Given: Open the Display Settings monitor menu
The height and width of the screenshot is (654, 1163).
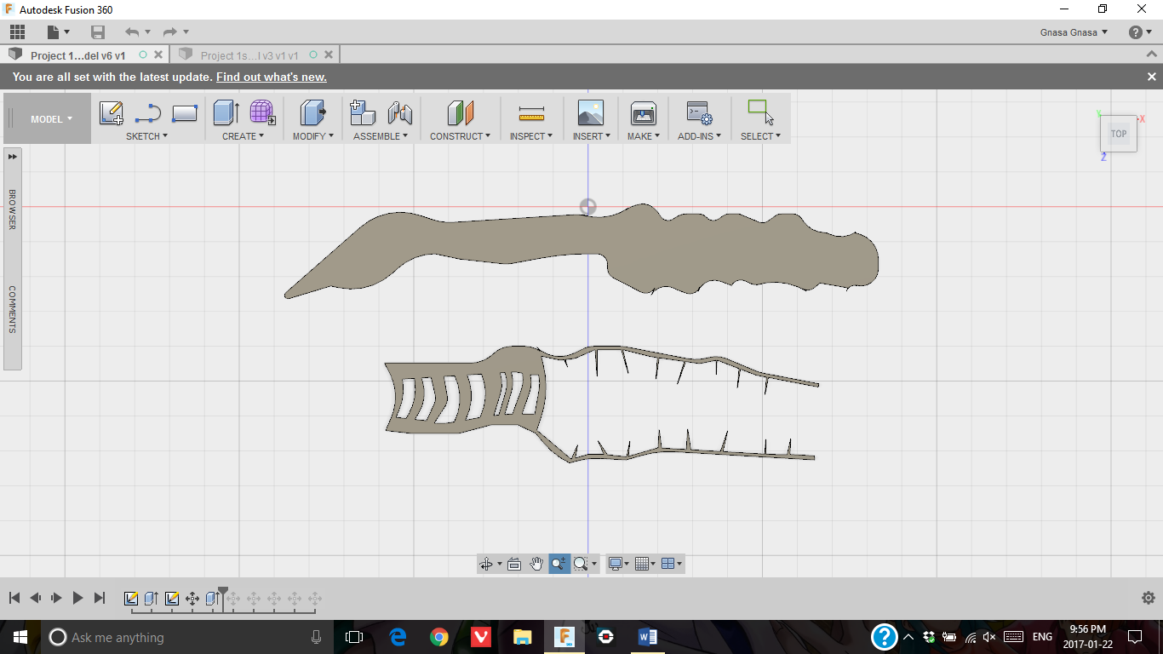Looking at the screenshot, I should point(619,564).
